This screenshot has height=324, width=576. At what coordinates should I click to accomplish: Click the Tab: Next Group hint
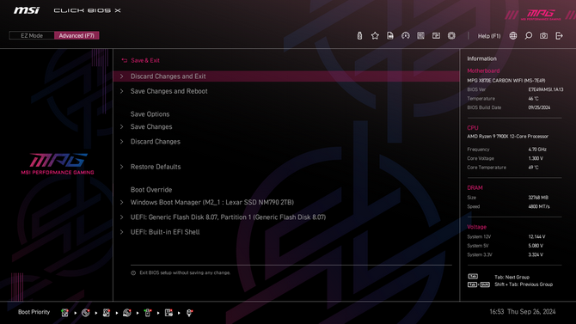[x=512, y=278]
